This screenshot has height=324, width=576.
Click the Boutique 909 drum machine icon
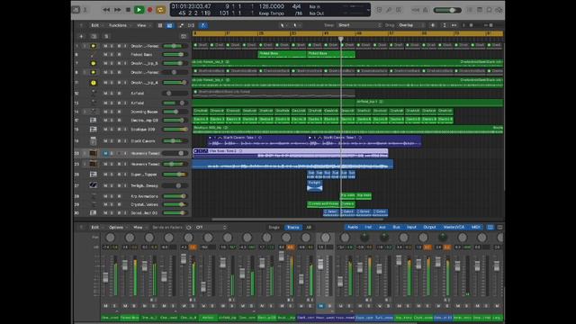[94, 130]
